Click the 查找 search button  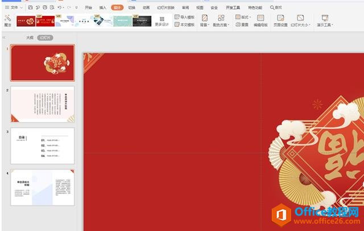click(x=276, y=7)
